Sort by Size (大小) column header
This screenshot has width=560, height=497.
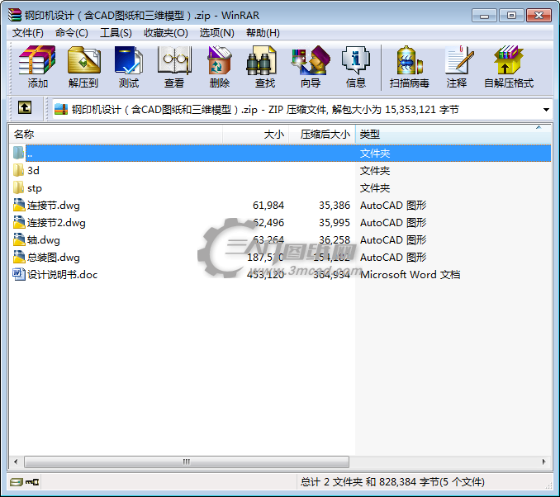[x=256, y=135]
